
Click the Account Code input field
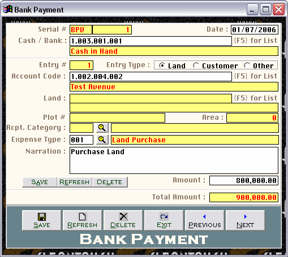click(151, 76)
